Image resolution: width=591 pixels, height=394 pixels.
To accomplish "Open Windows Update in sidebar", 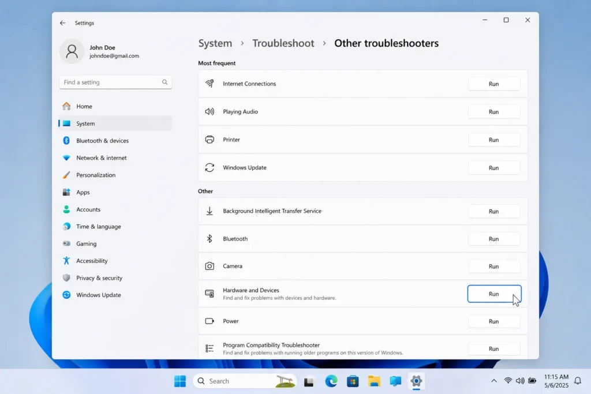I will coord(115,295).
